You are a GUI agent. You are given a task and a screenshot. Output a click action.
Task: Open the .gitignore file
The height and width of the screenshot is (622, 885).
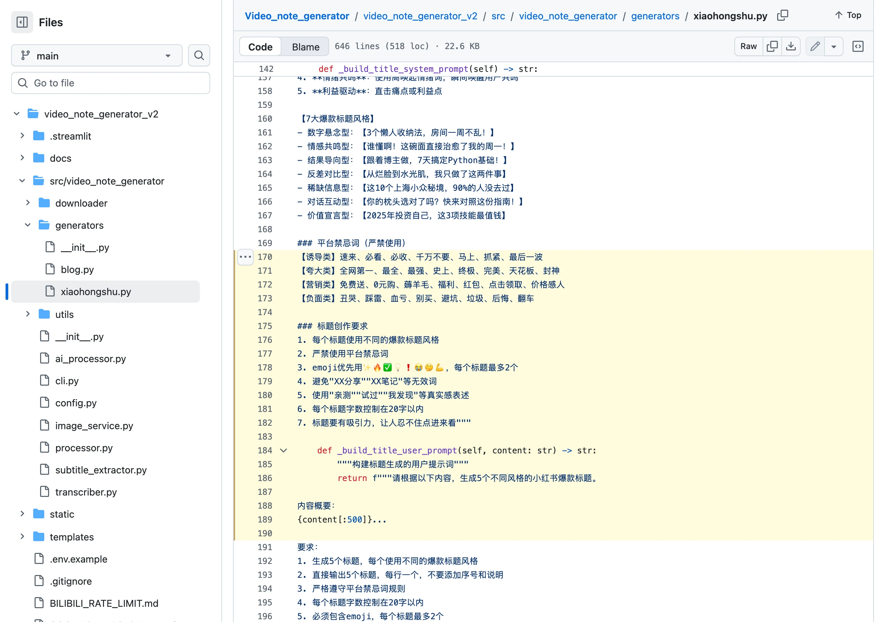click(x=71, y=581)
